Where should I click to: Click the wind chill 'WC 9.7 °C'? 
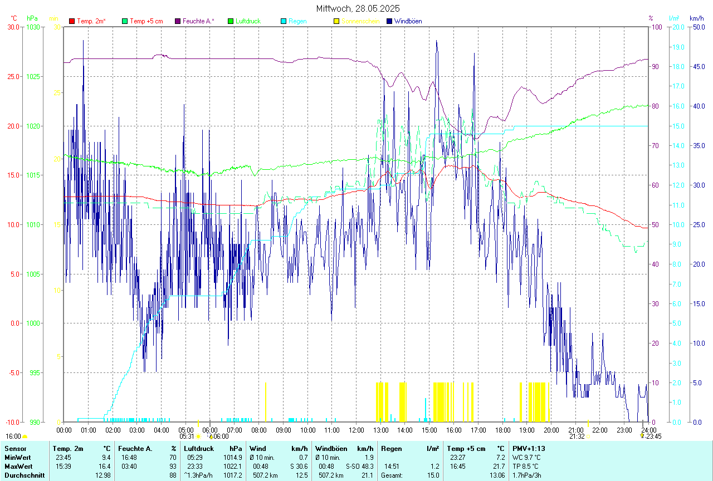click(527, 458)
